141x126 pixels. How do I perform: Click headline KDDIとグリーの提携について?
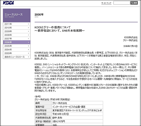point(53,27)
